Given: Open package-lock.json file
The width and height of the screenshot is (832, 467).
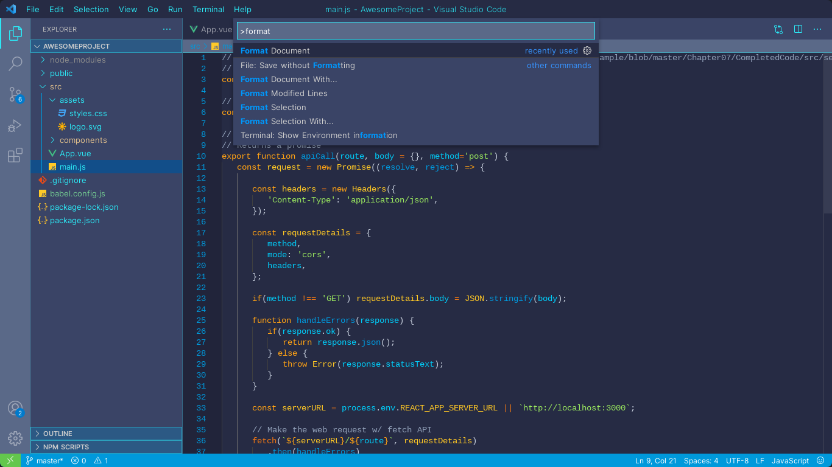Looking at the screenshot, I should pyautogui.click(x=107, y=207).
